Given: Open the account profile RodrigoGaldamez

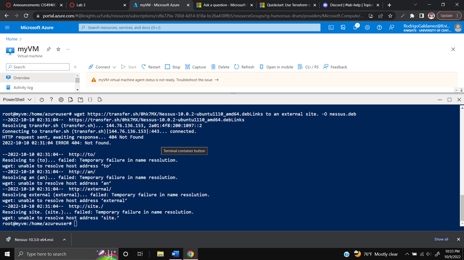Looking at the screenshot, I should tap(432, 28).
